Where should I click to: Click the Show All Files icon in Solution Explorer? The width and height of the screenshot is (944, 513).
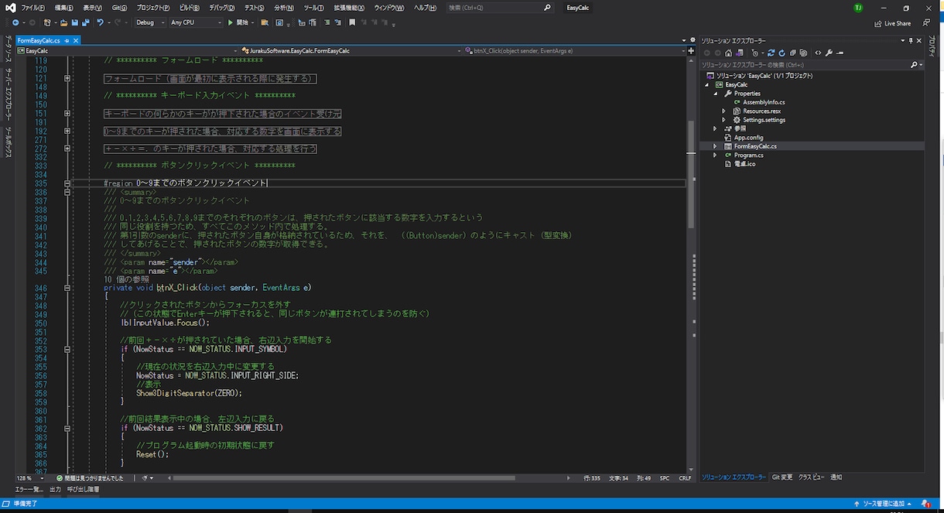coord(803,53)
